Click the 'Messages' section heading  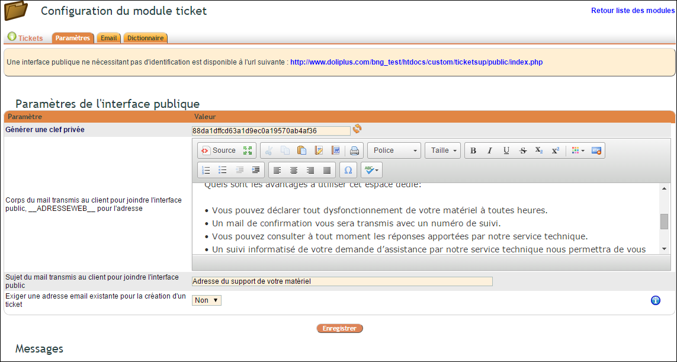click(39, 348)
